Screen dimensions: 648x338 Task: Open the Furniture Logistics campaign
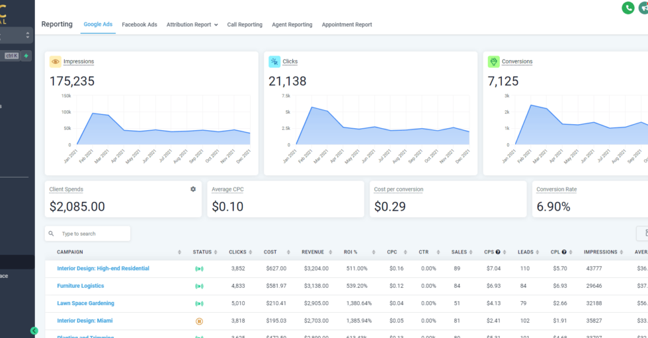pyautogui.click(x=81, y=286)
